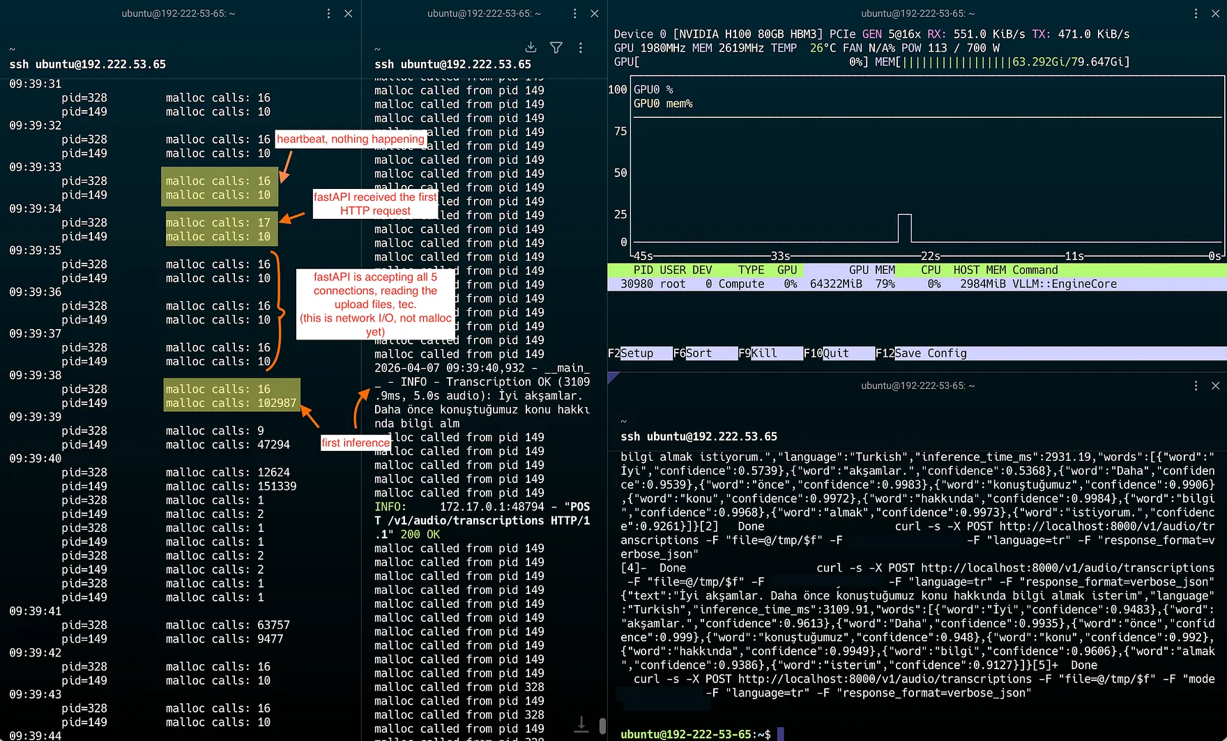Click the Command column header in nvtop
Viewport: 1227px width, 741px height.
[x=1035, y=270]
